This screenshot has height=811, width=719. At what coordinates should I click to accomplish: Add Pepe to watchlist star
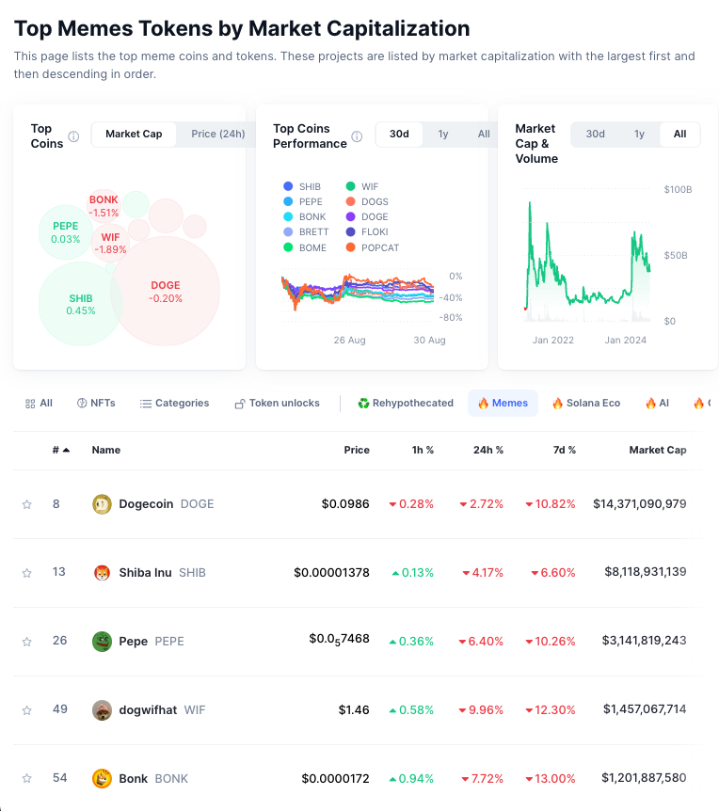pos(27,642)
